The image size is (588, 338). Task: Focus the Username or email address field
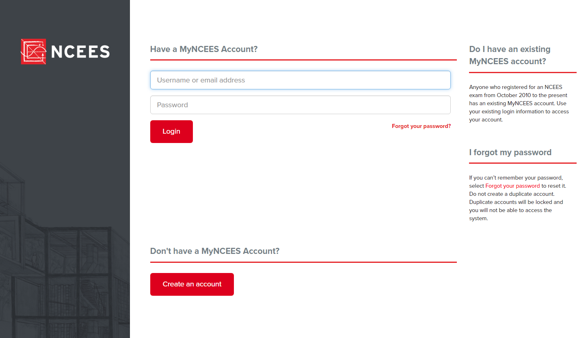tap(300, 80)
